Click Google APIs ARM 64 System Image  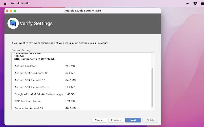pos(39,94)
